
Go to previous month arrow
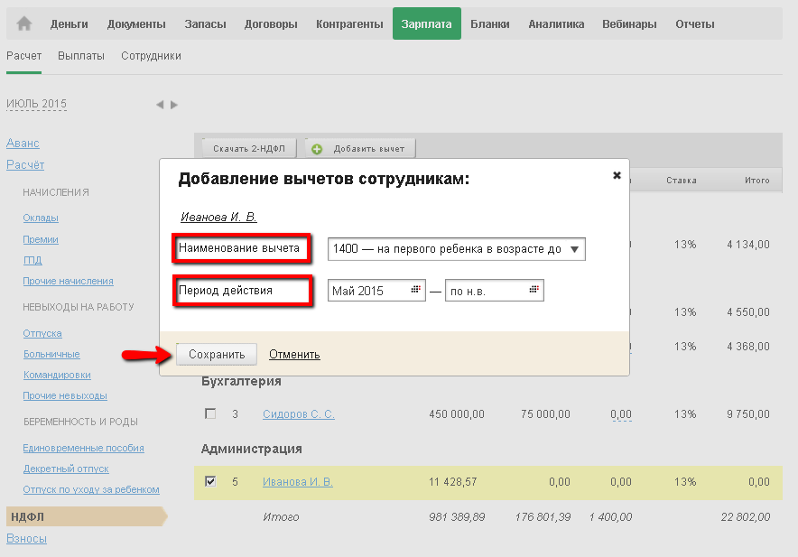[x=160, y=105]
